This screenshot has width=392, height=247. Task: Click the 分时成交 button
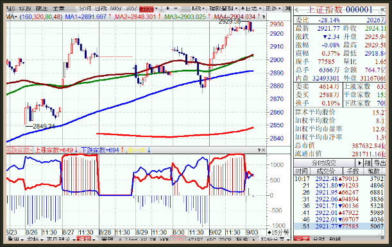click(x=324, y=163)
